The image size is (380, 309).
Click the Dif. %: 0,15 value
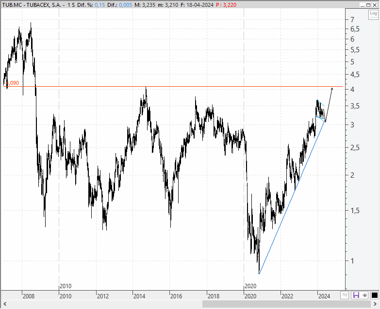91,5
